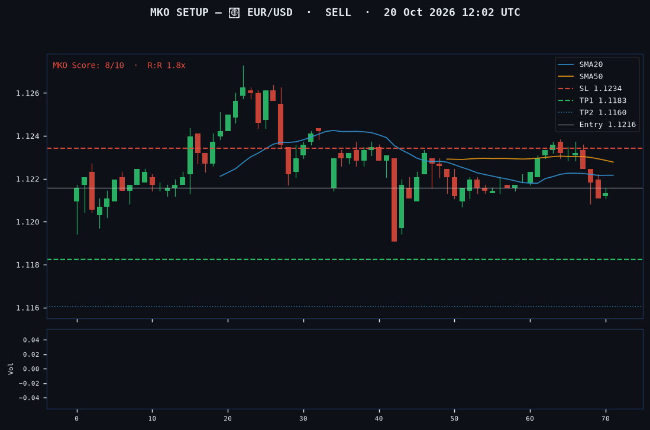Click the SELL label in the title
Image resolution: width=650 pixels, height=430 pixels.
pos(338,12)
